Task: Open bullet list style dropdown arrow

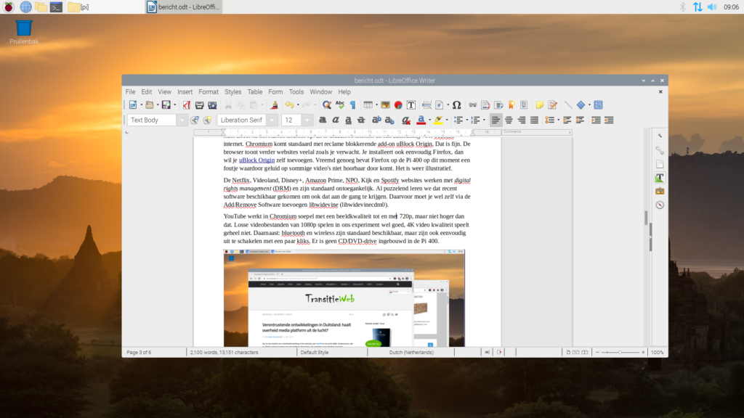Action: click(467, 120)
